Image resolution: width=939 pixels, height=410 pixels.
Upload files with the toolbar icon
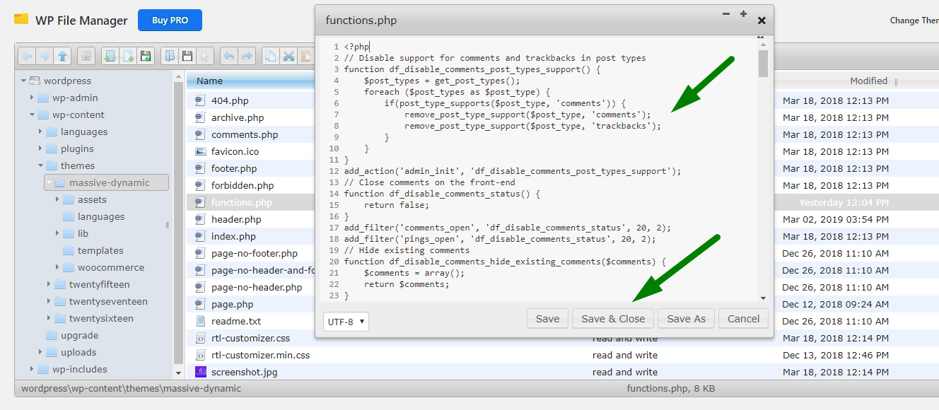[x=146, y=56]
